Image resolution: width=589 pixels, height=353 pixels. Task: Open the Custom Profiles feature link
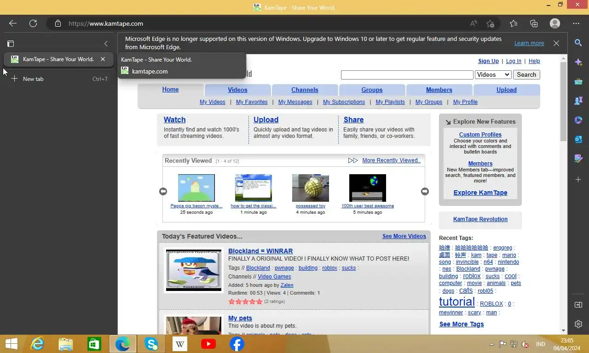click(480, 135)
